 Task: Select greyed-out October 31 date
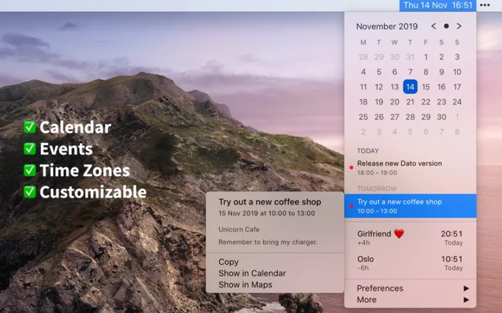pyautogui.click(x=410, y=57)
